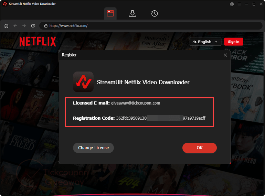Reload the page with refresh icon
The height and width of the screenshot is (196, 265).
[x=33, y=26]
